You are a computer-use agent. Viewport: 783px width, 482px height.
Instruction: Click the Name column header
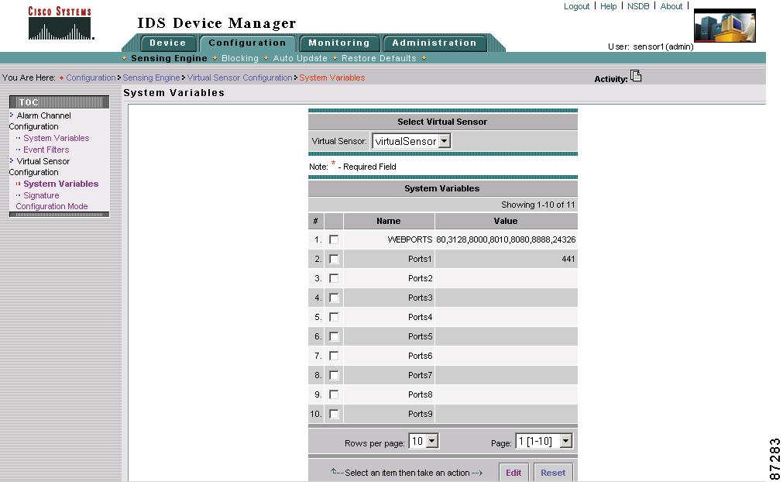[x=389, y=221]
